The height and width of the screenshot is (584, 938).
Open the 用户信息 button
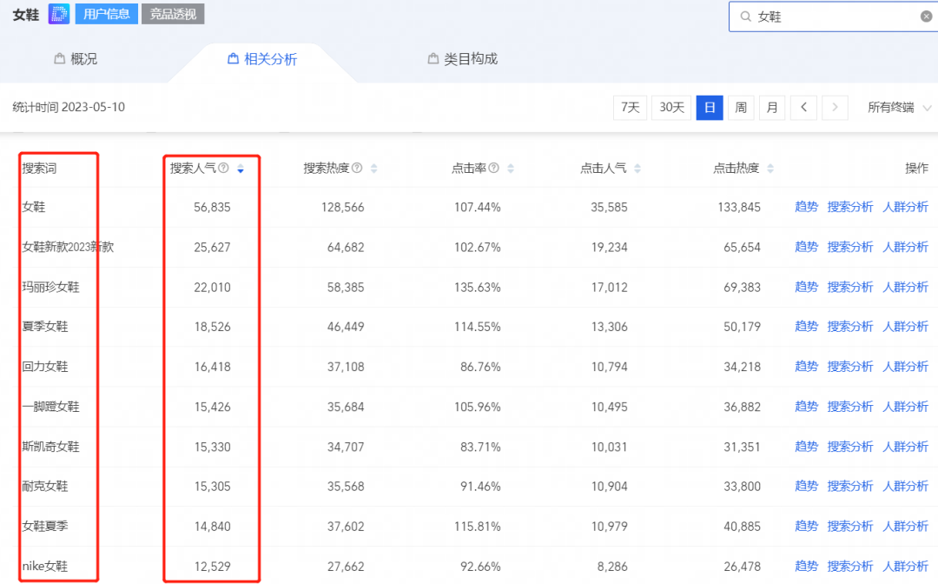[107, 14]
